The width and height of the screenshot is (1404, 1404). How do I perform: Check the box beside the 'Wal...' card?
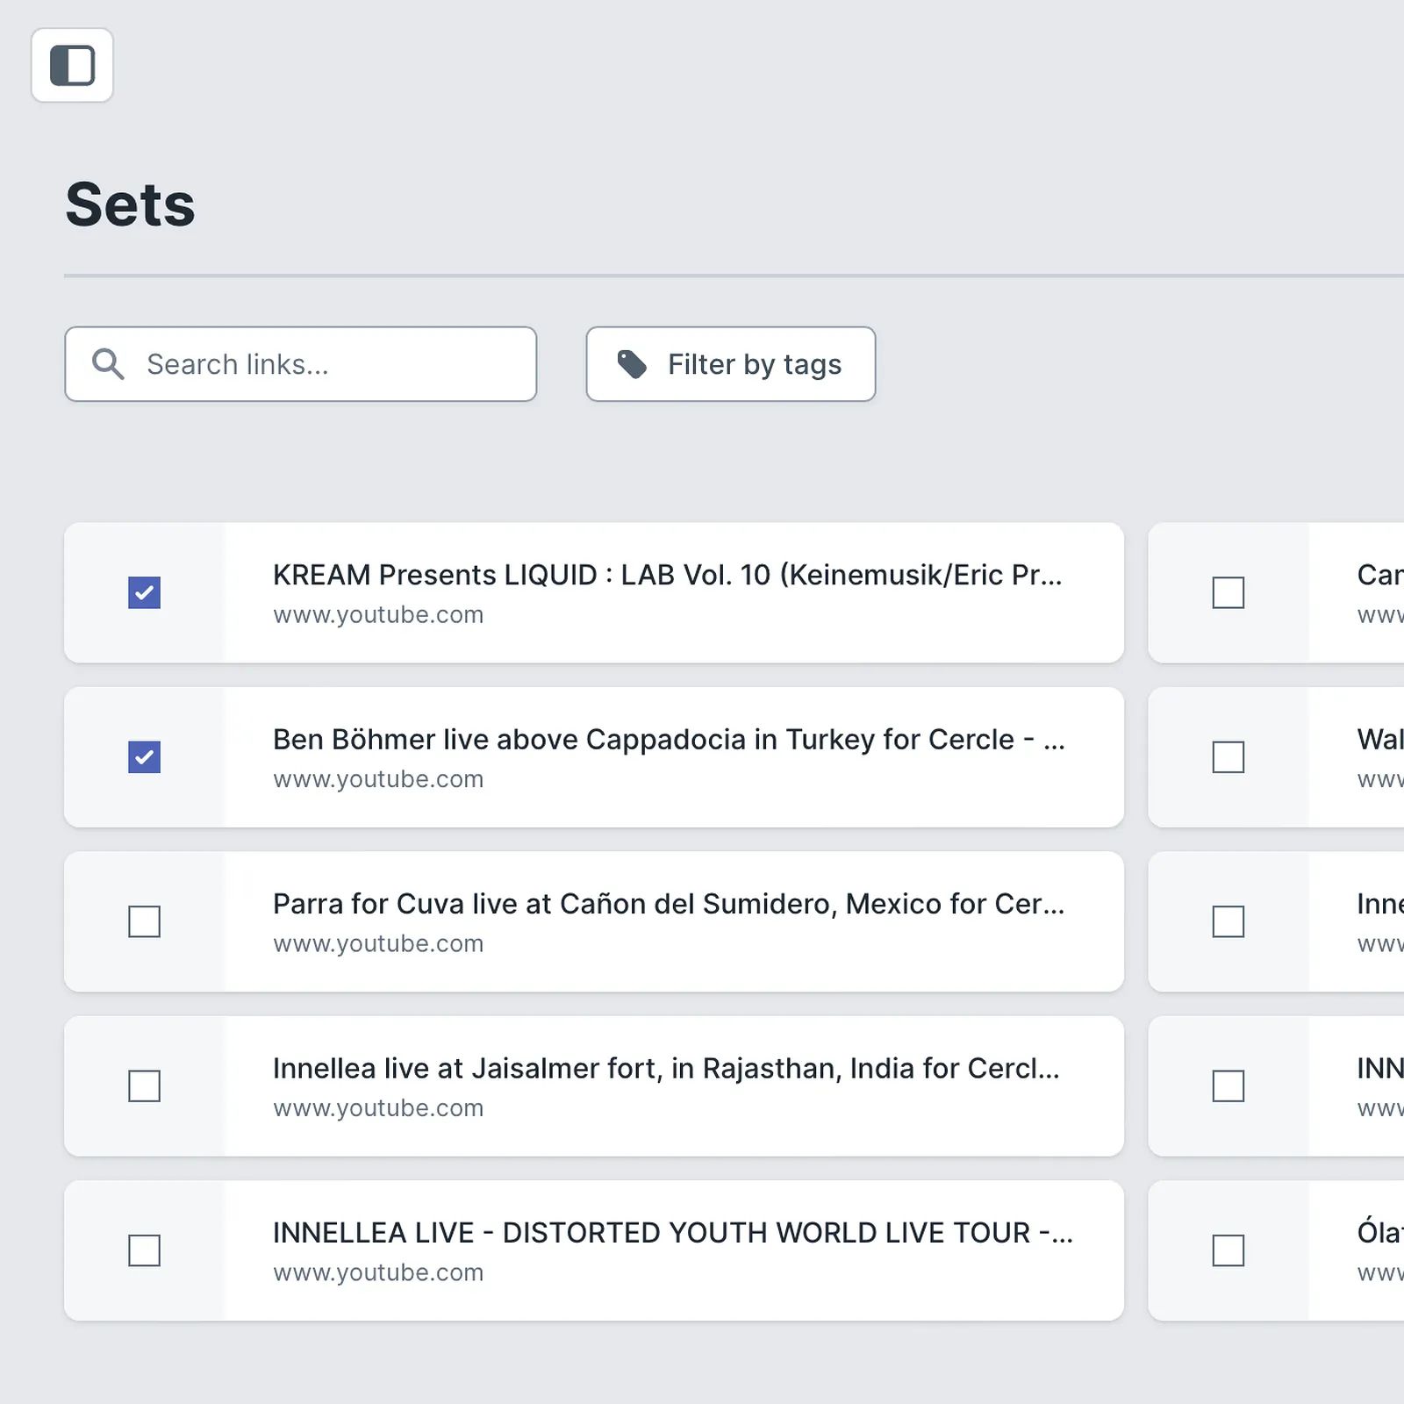[x=1228, y=757]
